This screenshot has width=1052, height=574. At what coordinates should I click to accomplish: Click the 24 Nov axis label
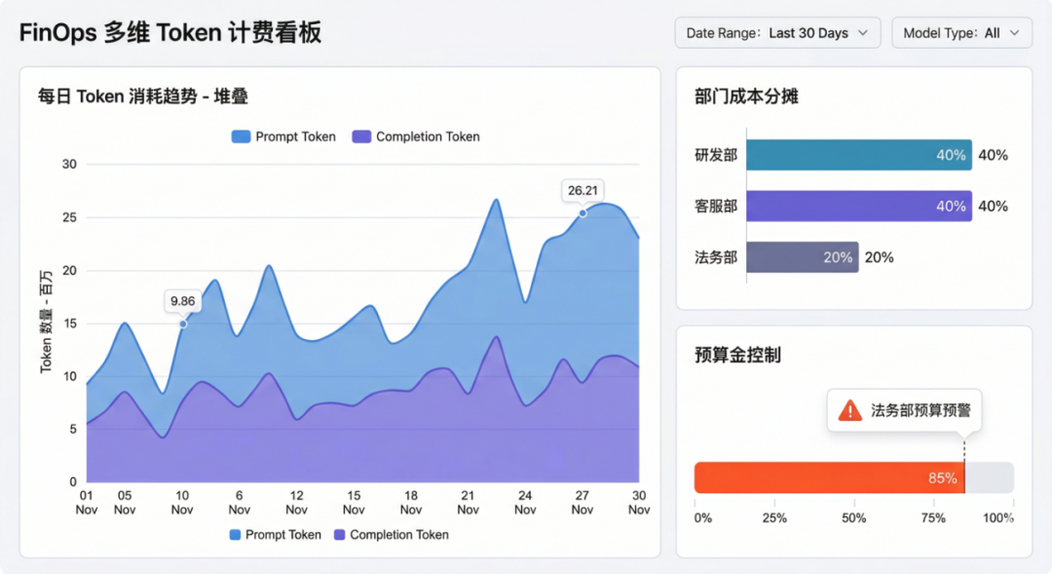click(525, 503)
